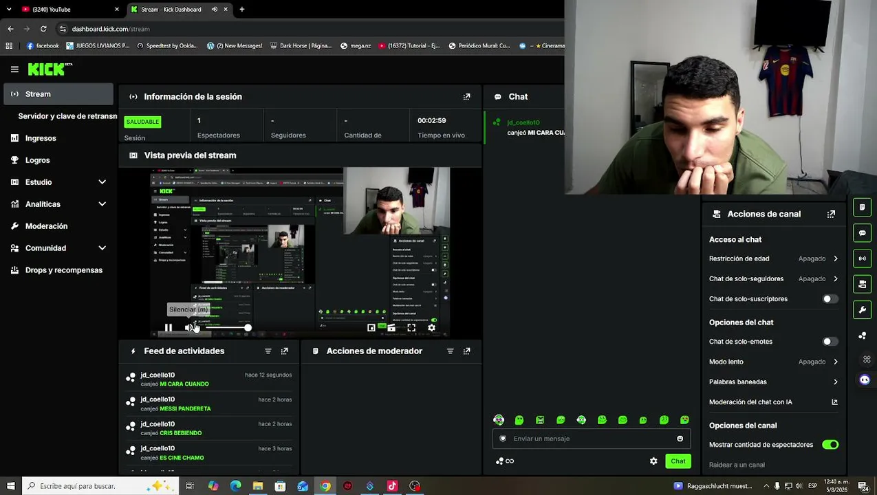Enable picture-in-picture on the preview

[371, 328]
